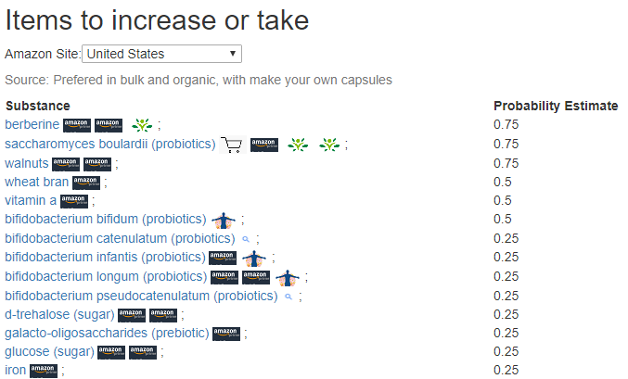Click the first Amazon icon next to berberine

click(x=77, y=125)
